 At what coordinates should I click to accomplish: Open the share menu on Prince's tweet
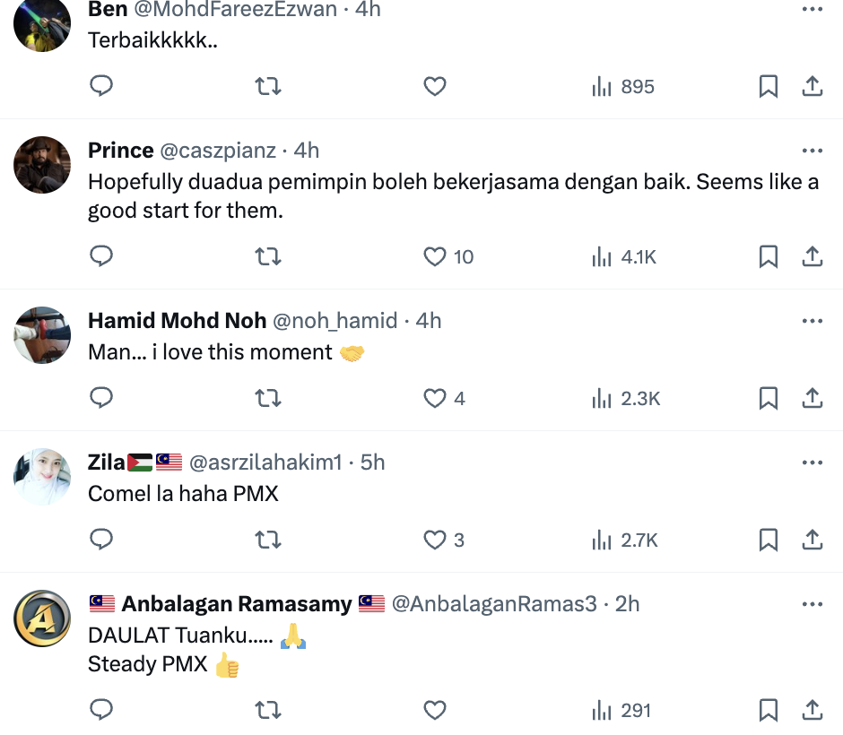tap(812, 256)
